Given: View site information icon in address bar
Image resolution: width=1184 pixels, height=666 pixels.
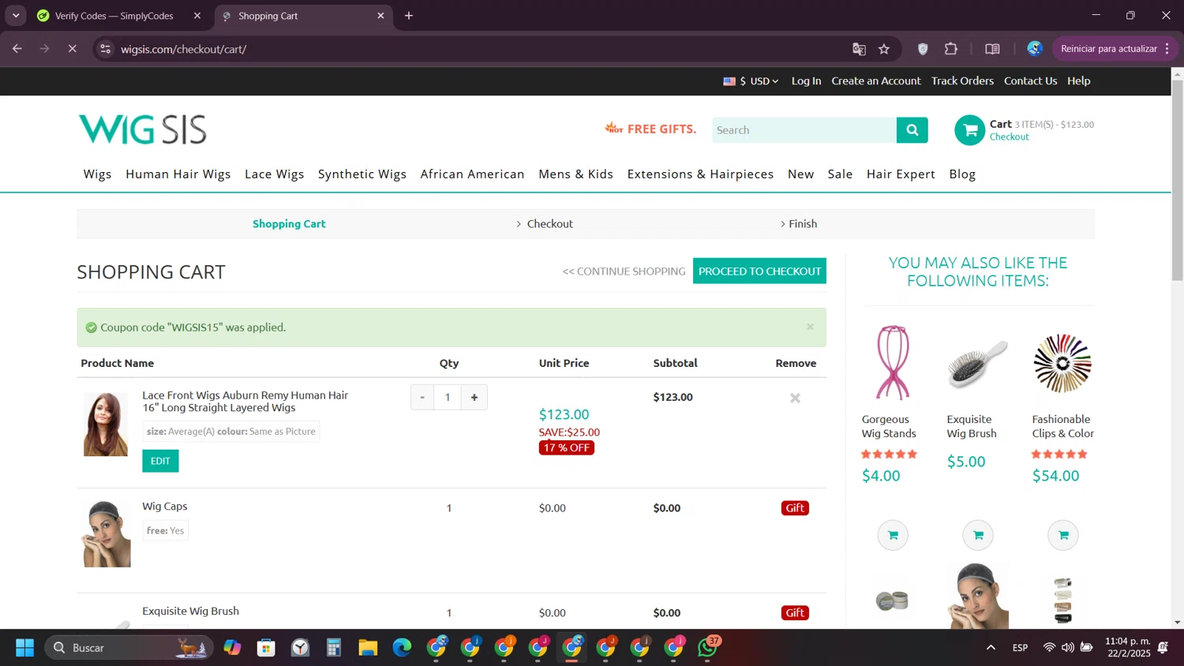Looking at the screenshot, I should click(x=105, y=49).
